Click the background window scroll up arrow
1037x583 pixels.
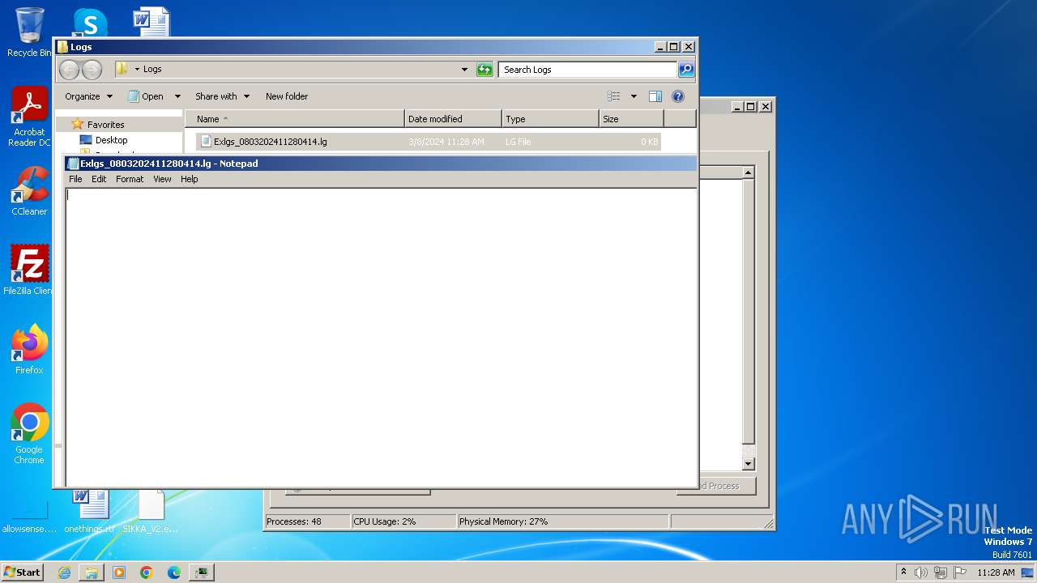click(x=748, y=172)
